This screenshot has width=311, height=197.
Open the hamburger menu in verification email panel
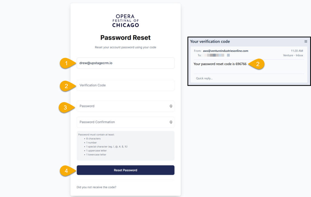click(x=306, y=42)
